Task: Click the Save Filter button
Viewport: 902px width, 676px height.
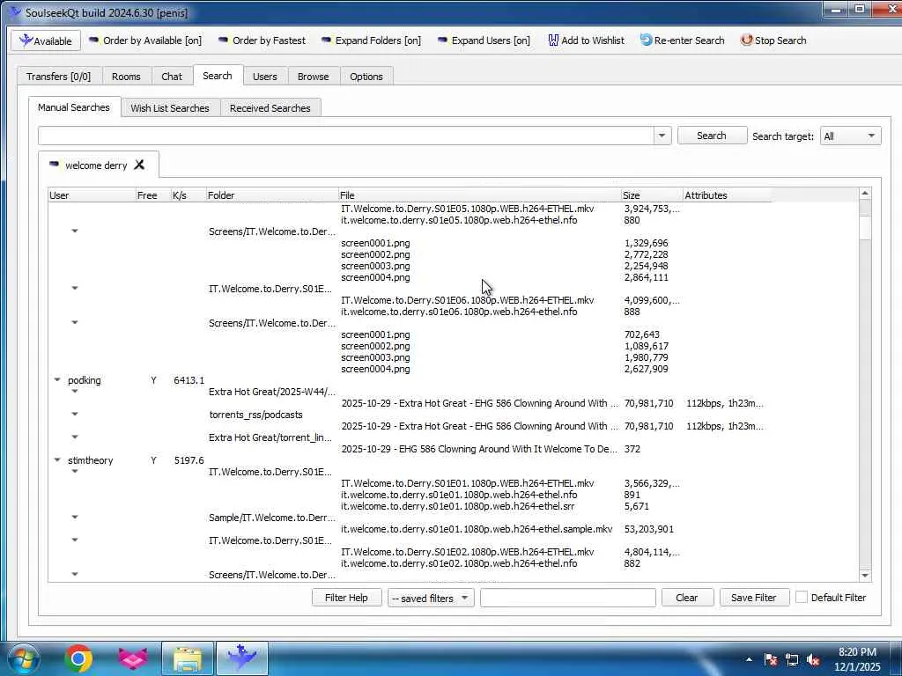Action: [754, 598]
